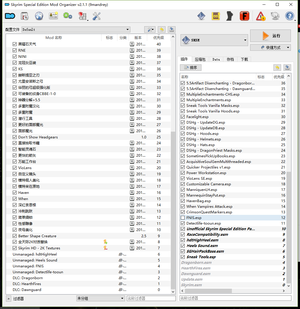Launch the SKSE diamond shortcut icon
The width and height of the screenshot is (300, 309).
[201, 16]
